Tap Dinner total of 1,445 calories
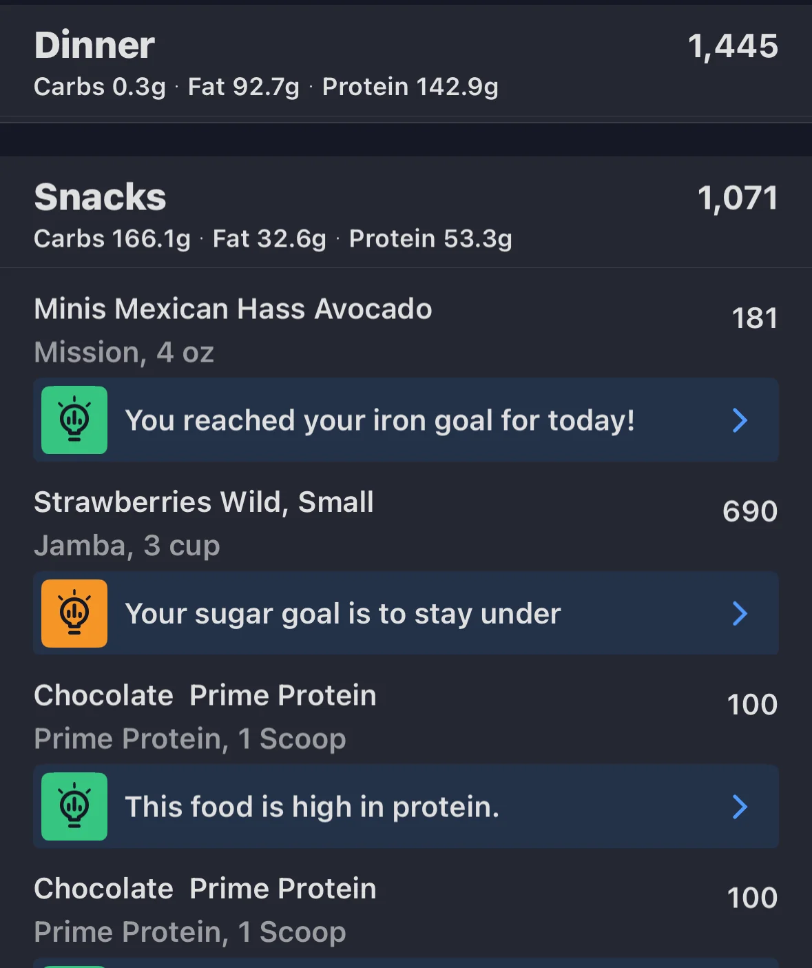Viewport: 812px width, 968px height. 733,47
